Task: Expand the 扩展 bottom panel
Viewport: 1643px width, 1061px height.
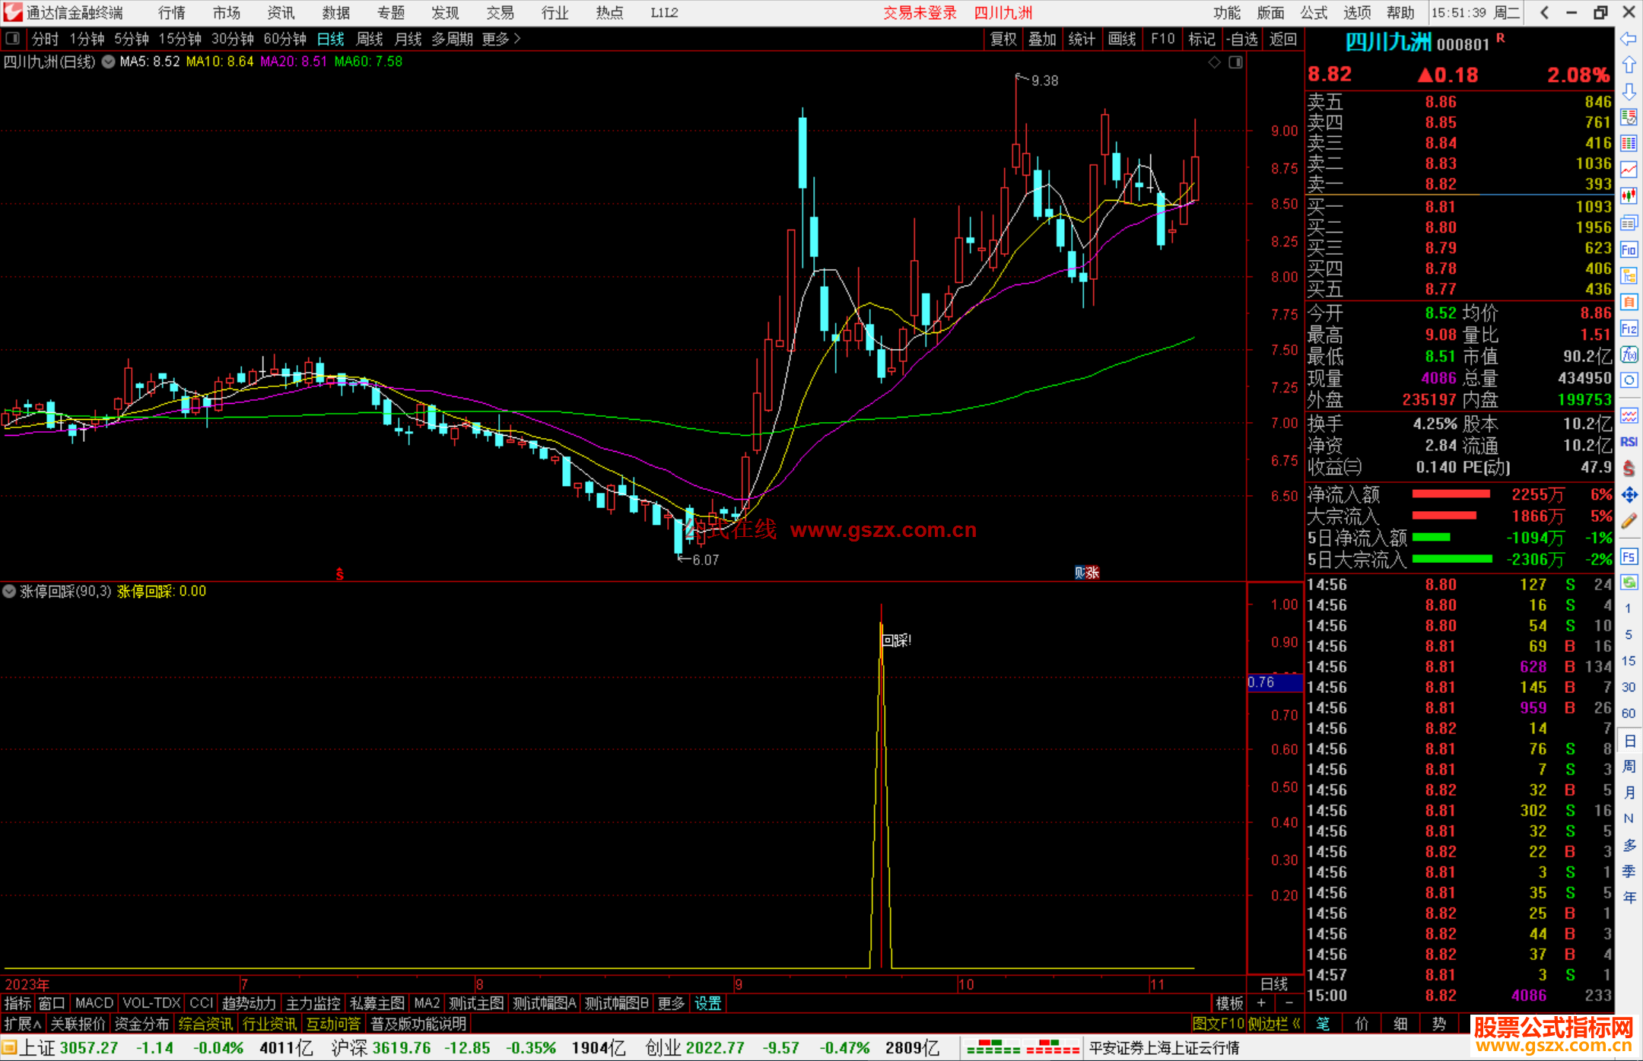Action: coord(23,1024)
